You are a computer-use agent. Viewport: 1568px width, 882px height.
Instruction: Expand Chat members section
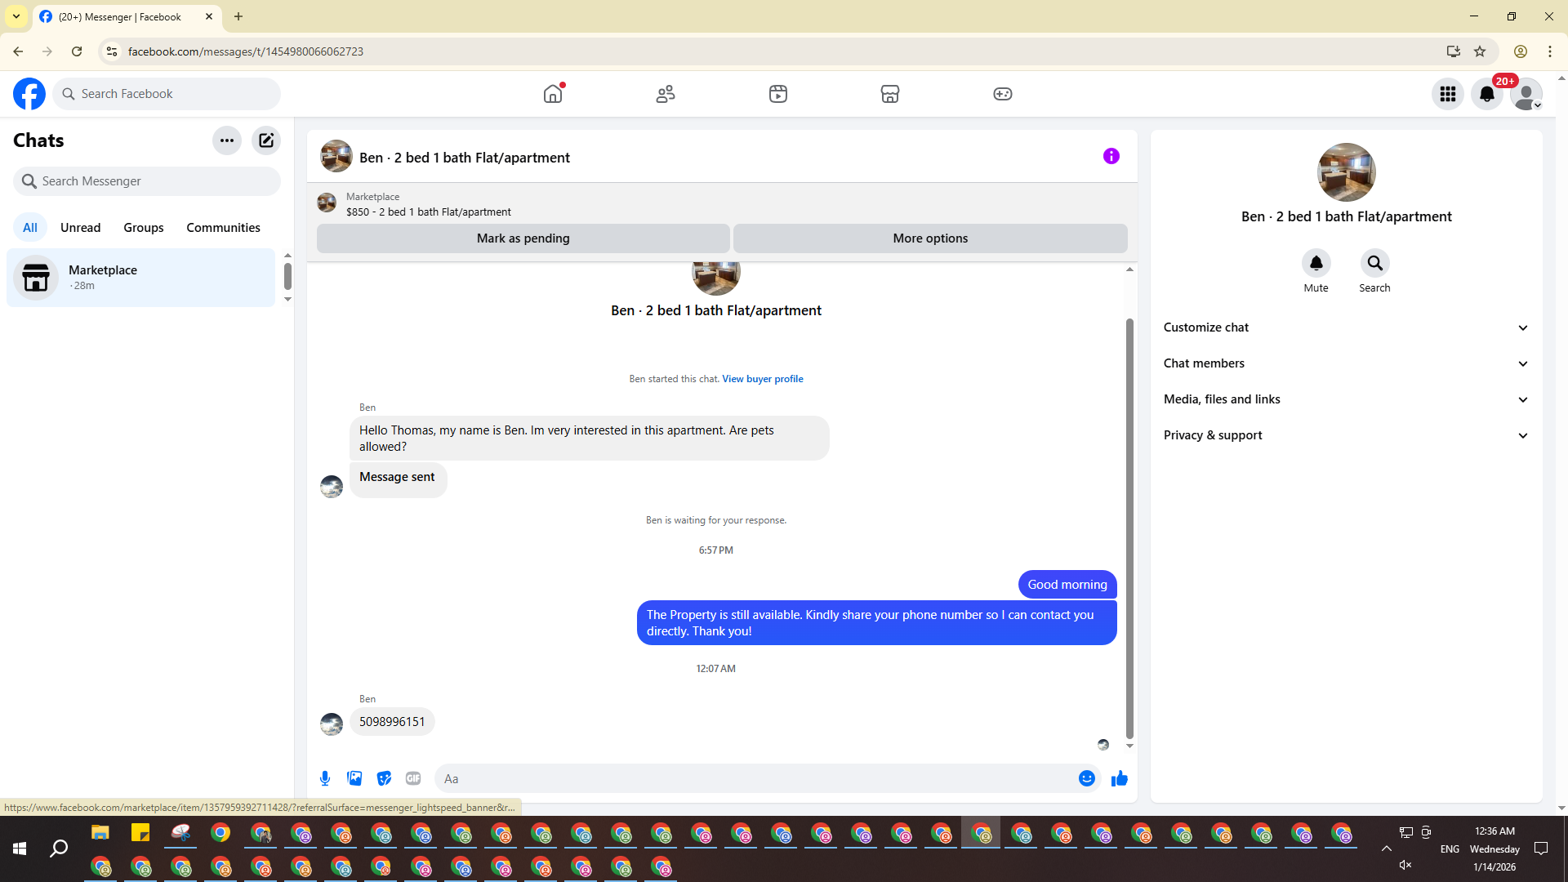point(1346,363)
